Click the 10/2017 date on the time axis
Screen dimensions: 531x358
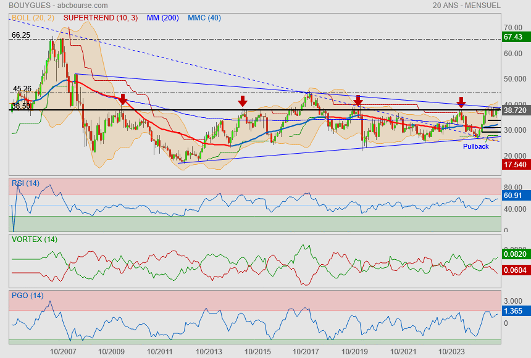tap(306, 351)
